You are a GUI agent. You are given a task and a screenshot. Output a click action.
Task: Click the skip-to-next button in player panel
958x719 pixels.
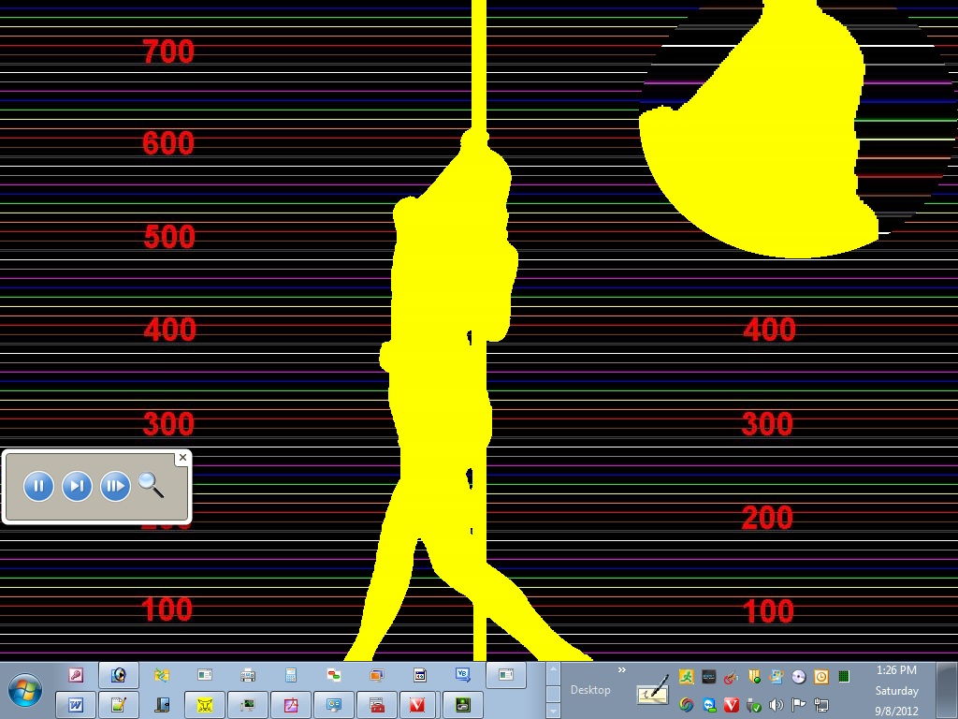[x=77, y=486]
